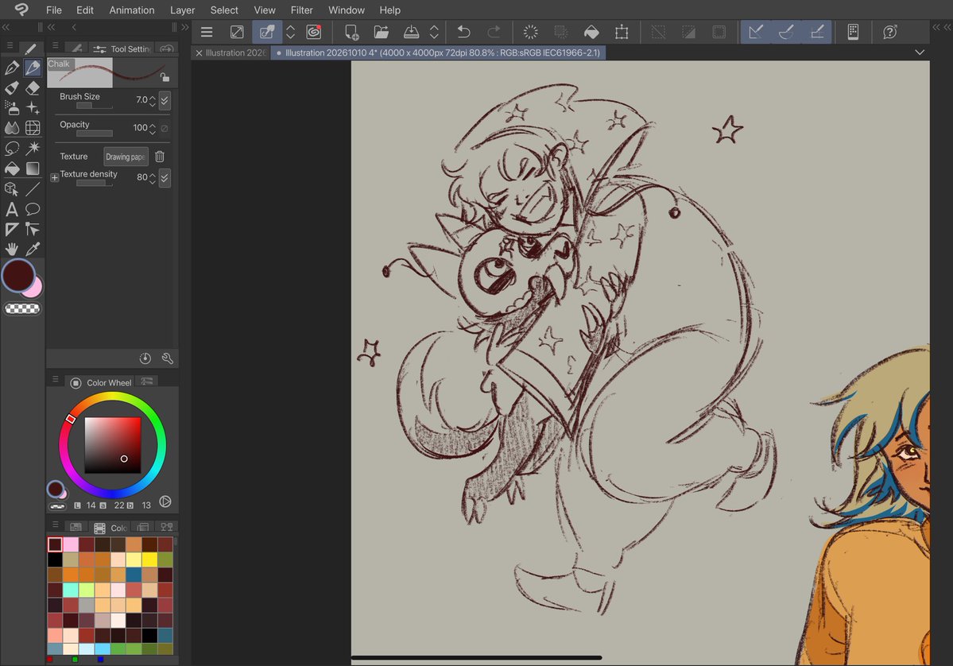Open the File menu
The image size is (953, 666).
tap(54, 10)
